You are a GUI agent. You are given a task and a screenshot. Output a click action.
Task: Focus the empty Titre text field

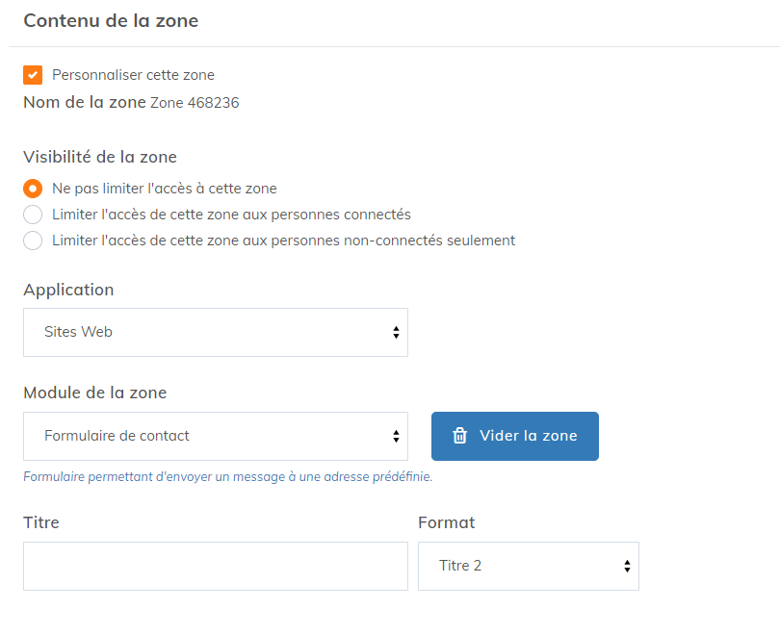[215, 566]
